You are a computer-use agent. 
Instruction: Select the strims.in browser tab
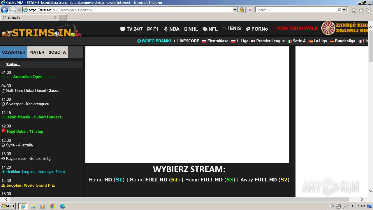[29, 17]
